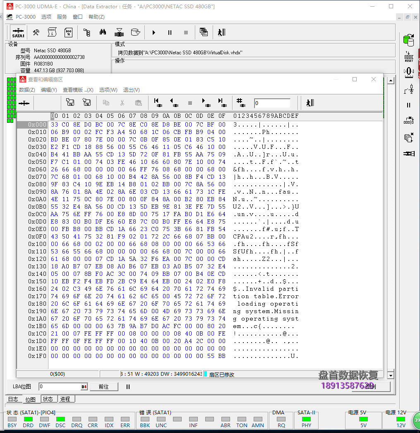420x433 pixels.
Task: Start the task with the play button
Action: (154, 33)
